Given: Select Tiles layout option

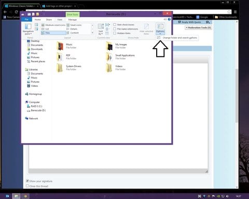Looking at the screenshot, I should 53,33.
